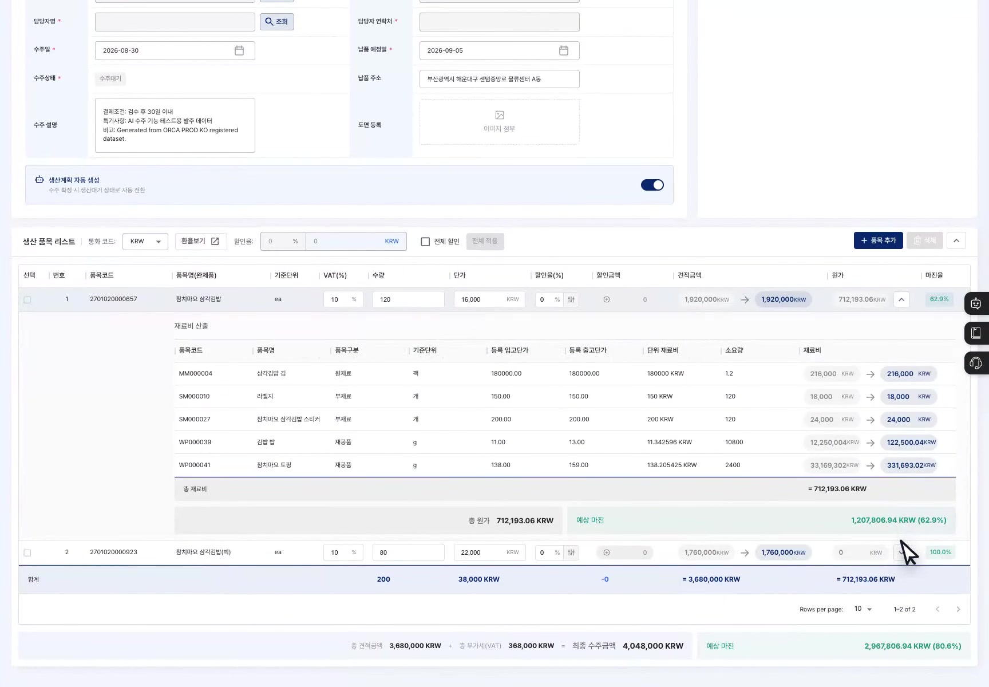989x687 pixels.
Task: Click the 재료비 산출 heading
Action: (x=191, y=326)
